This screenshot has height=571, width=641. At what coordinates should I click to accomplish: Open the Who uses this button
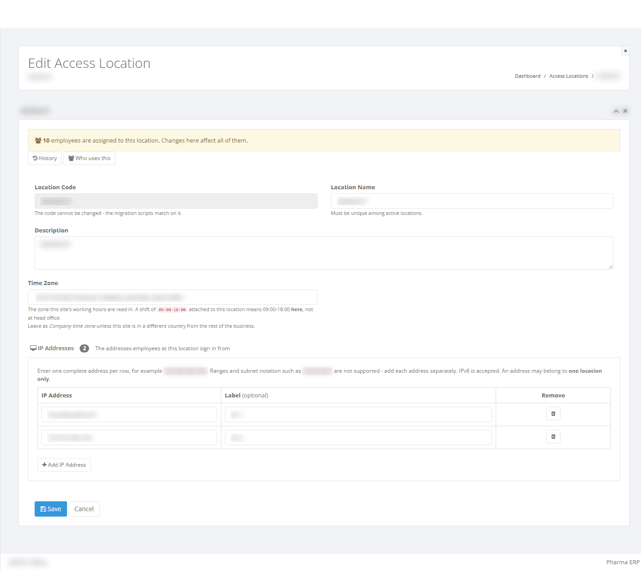tap(90, 158)
